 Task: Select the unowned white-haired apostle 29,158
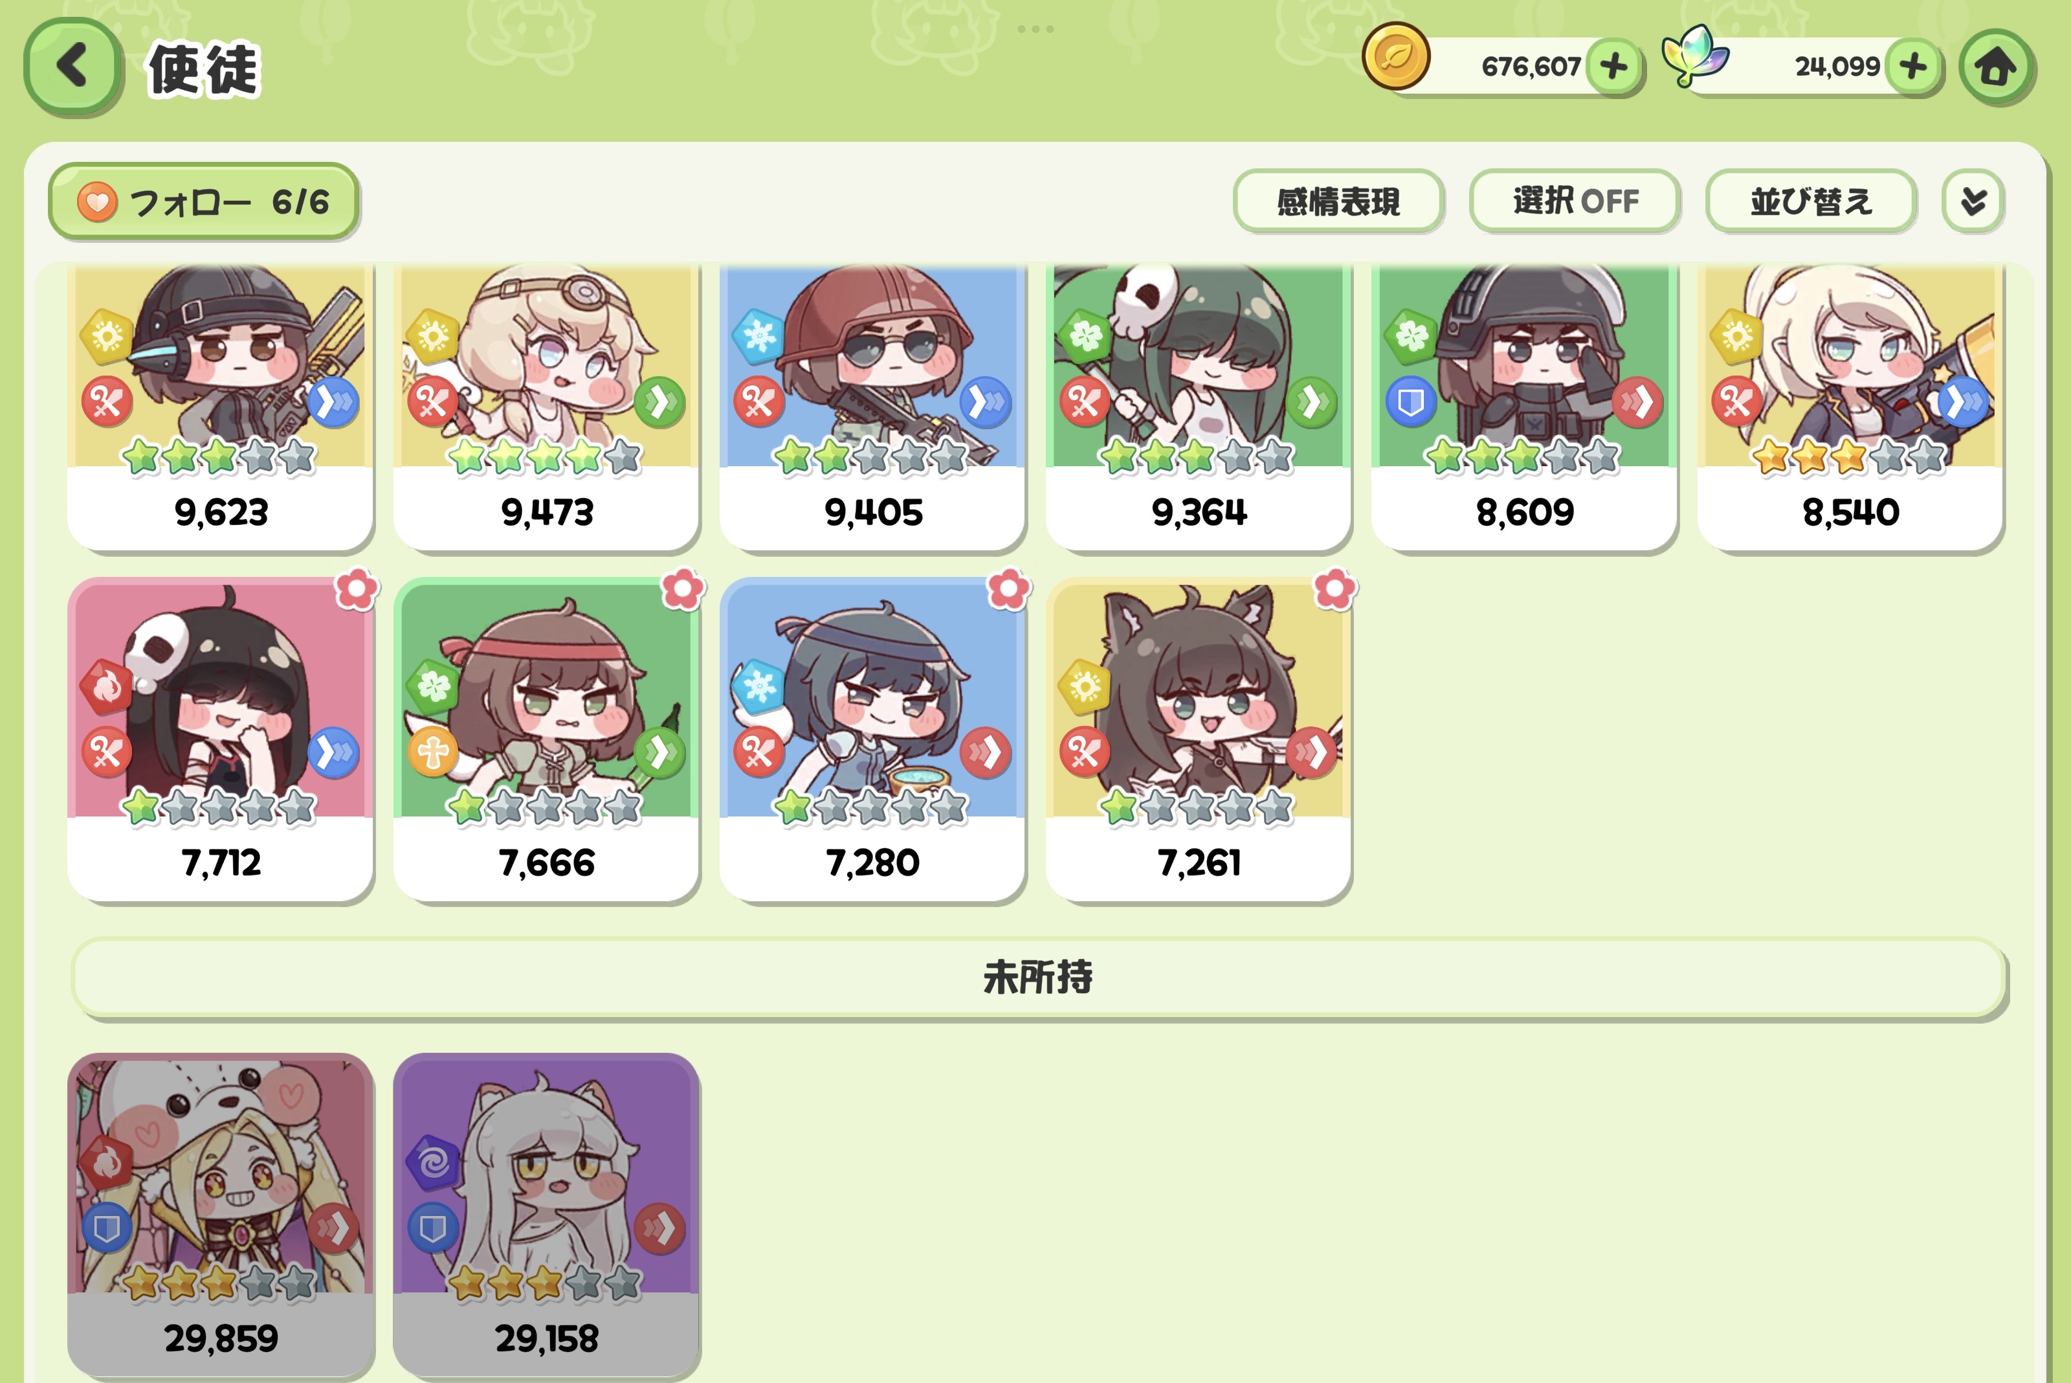click(547, 1215)
